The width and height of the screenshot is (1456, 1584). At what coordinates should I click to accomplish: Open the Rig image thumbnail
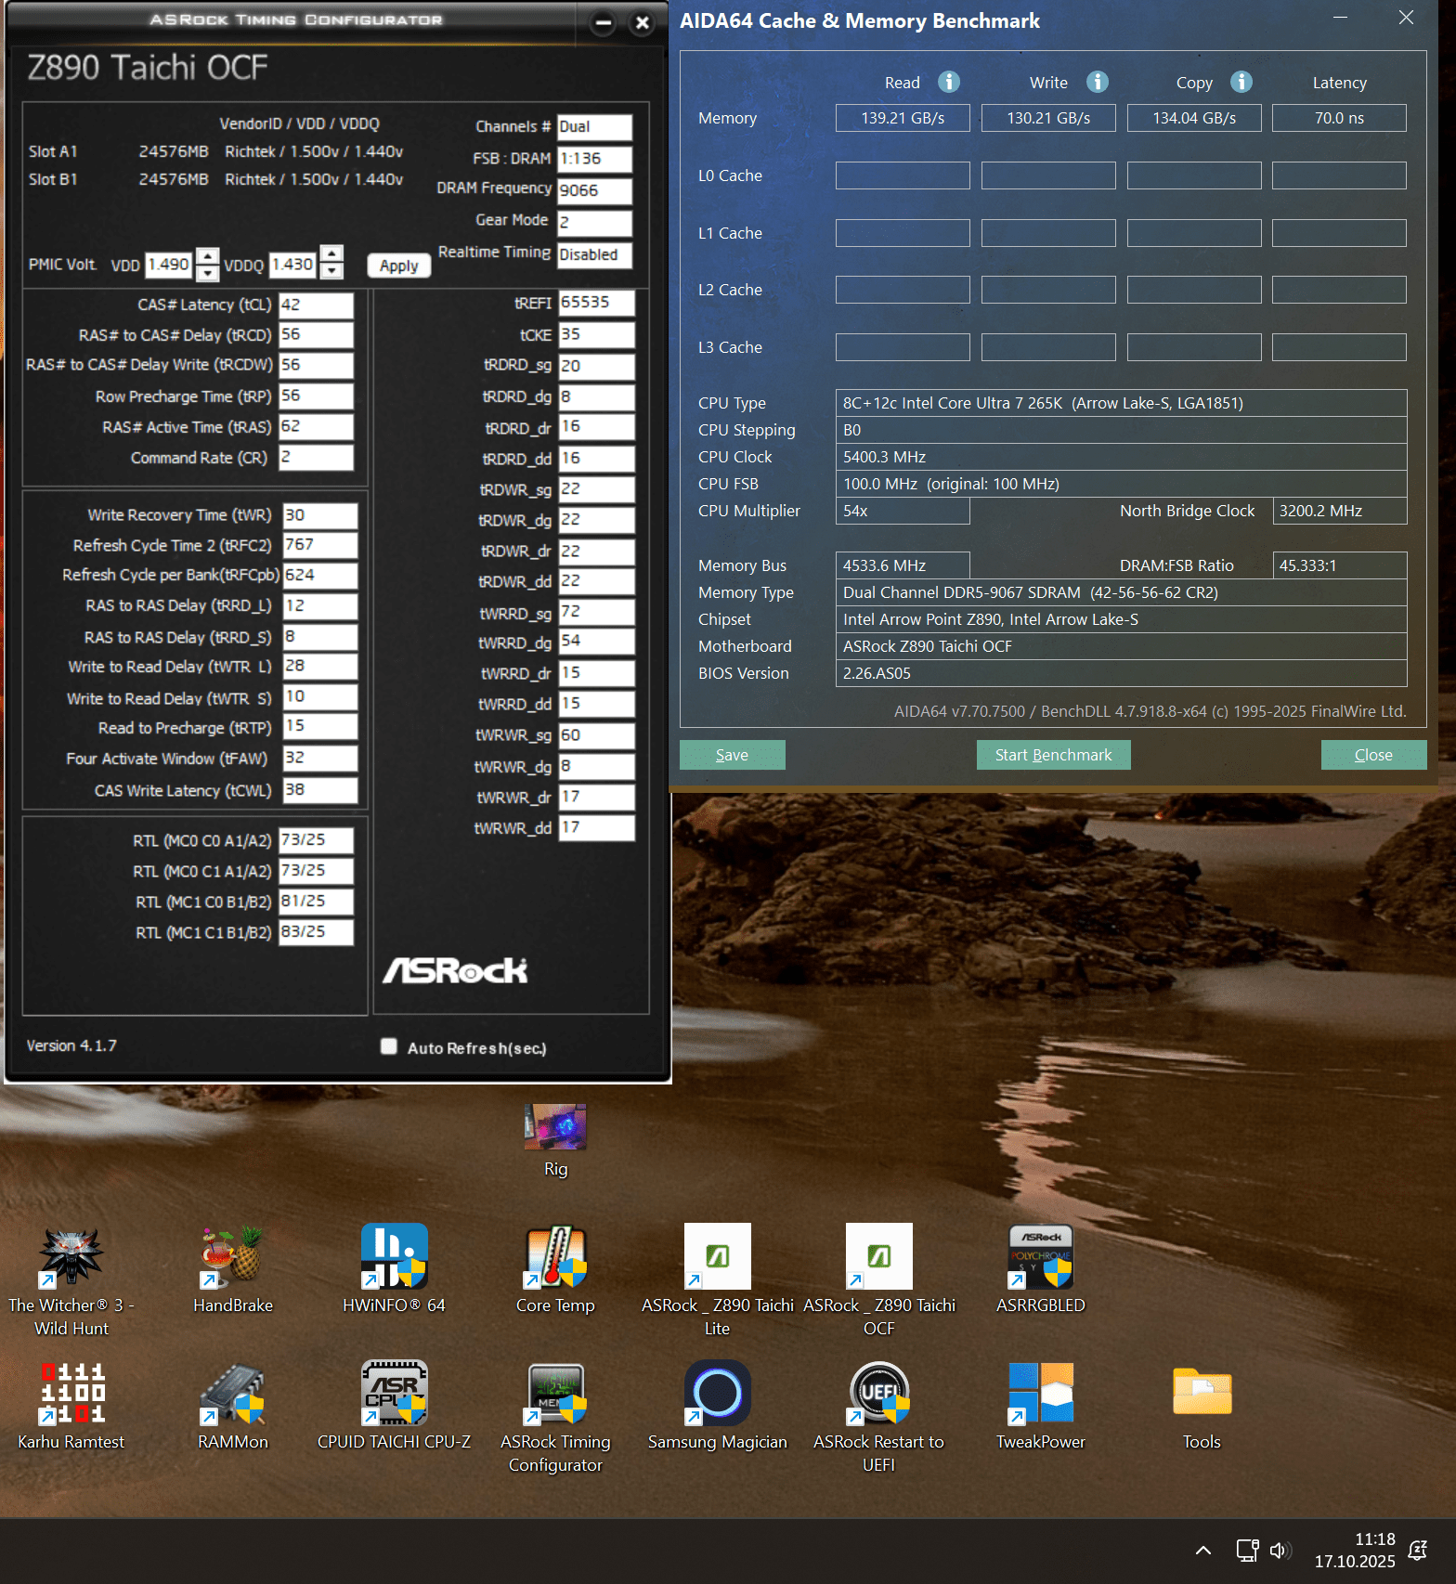click(555, 1140)
